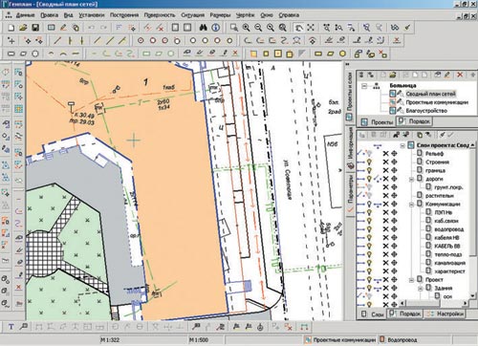Image resolution: width=478 pixels, height=346 pixels.
Task: Open folder icon in projects panel toolbar
Action: pyautogui.click(x=393, y=75)
